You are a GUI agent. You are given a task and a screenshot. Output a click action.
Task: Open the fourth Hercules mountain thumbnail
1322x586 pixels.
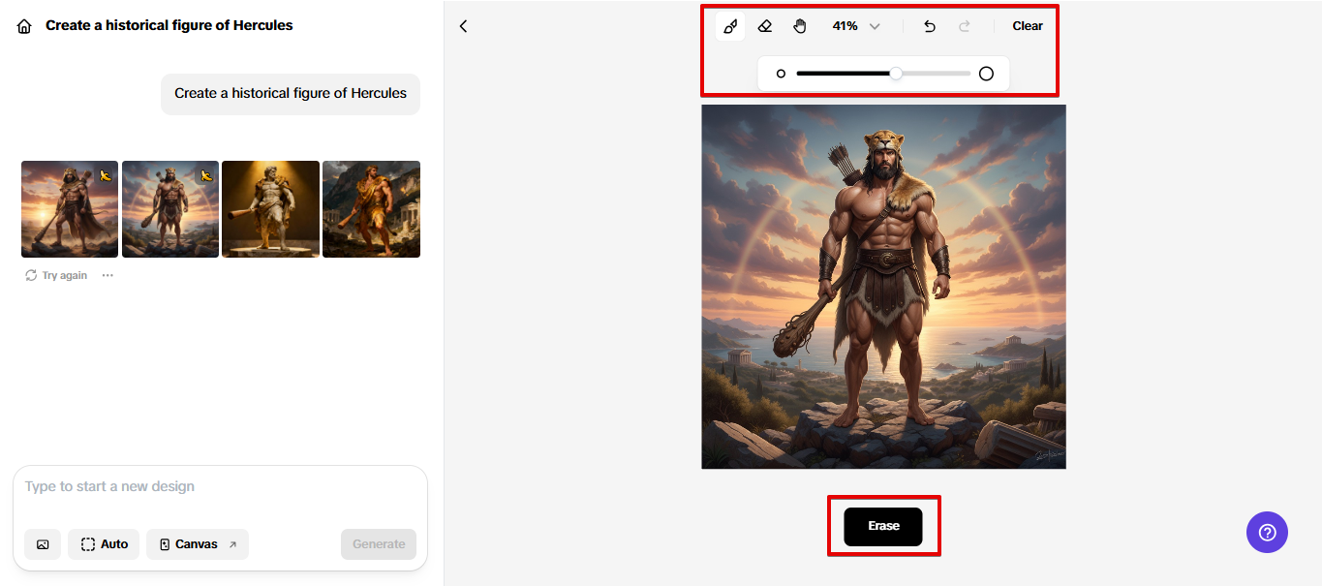(371, 209)
